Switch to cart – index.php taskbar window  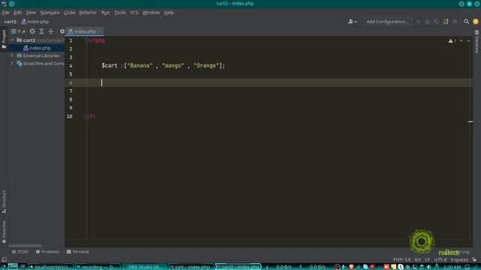(x=192, y=267)
